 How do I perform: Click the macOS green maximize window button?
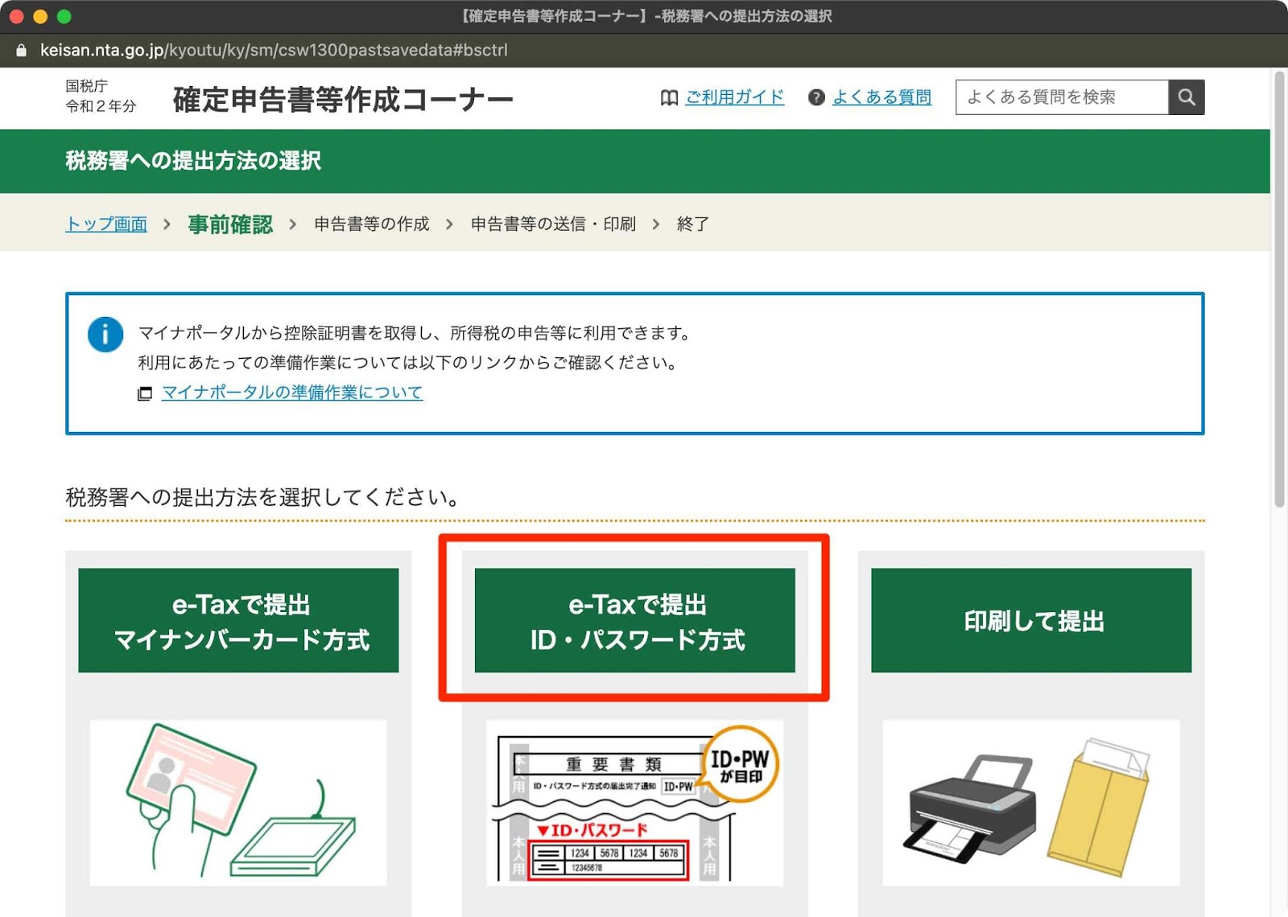pyautogui.click(x=64, y=16)
